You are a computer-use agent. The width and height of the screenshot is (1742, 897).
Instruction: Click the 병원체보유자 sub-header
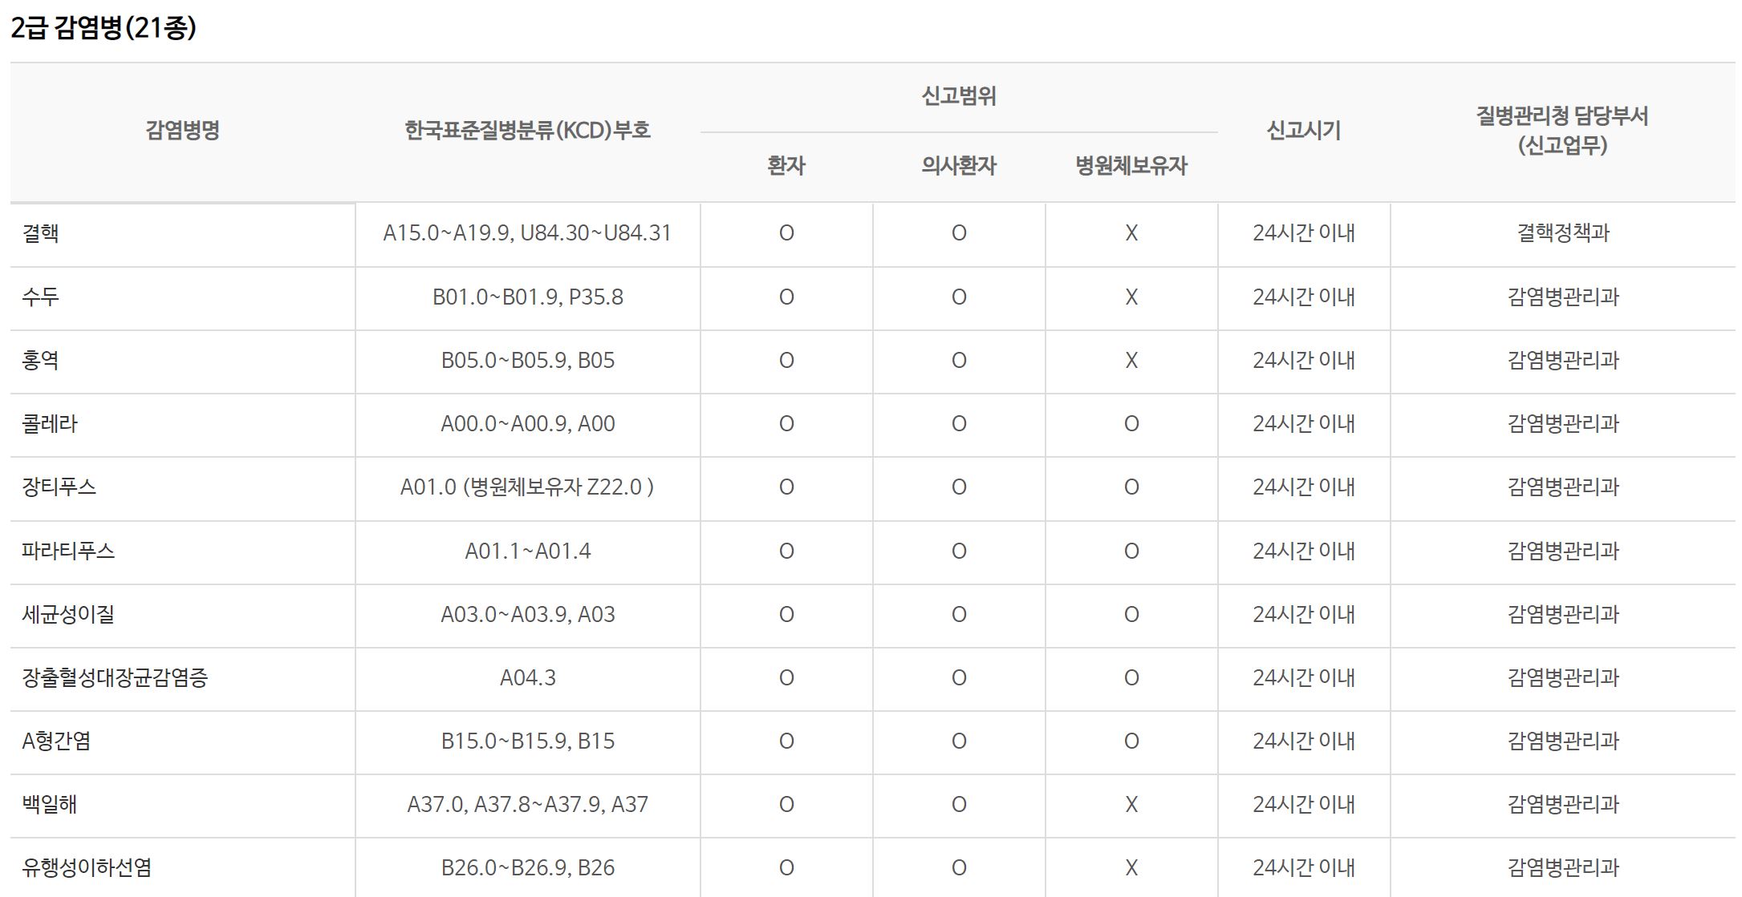1131,166
